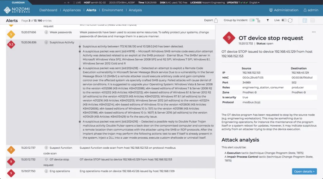Select the full-width list layout icon
This screenshot has height=179, width=323.
(x=313, y=20)
